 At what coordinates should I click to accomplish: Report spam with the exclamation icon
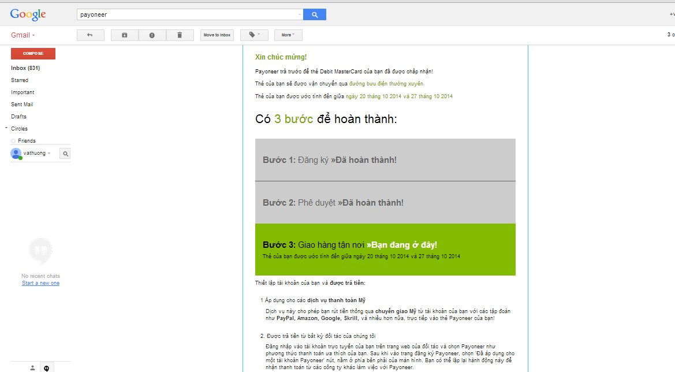(x=152, y=35)
